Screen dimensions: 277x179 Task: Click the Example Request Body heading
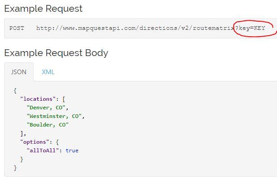tap(56, 53)
